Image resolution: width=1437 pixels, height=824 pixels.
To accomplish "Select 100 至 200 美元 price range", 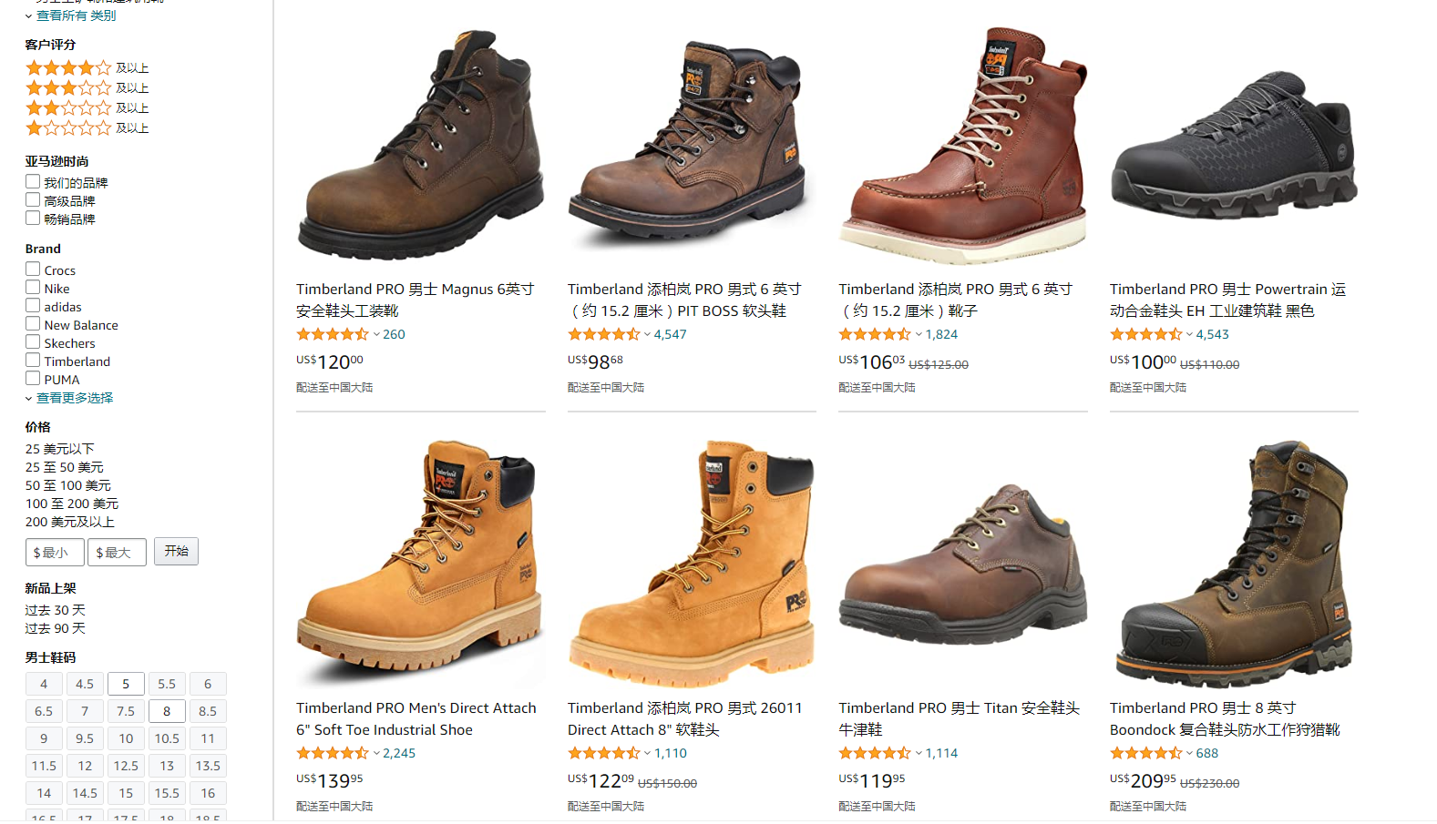I will pos(72,504).
